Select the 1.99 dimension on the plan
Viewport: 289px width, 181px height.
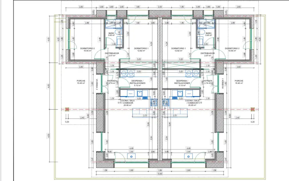(x=160, y=170)
